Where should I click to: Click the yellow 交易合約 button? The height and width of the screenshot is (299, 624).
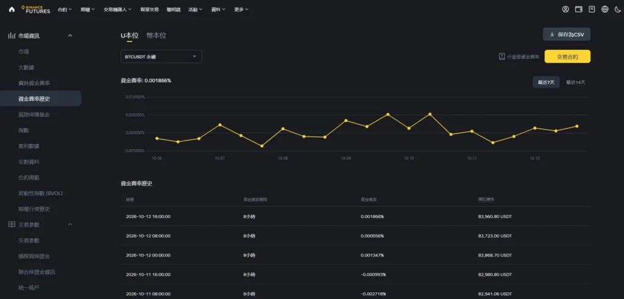(x=567, y=57)
